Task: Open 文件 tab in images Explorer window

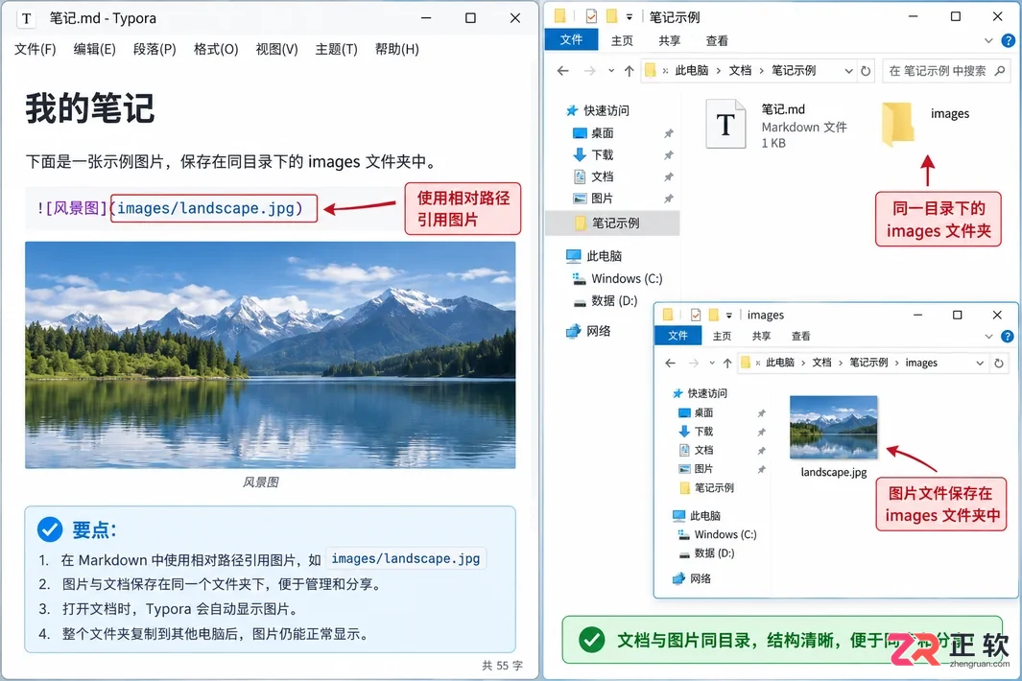Action: [x=677, y=335]
